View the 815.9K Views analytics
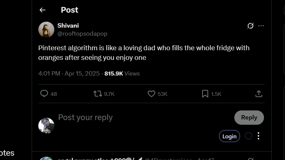The height and width of the screenshot is (160, 285). tap(122, 74)
